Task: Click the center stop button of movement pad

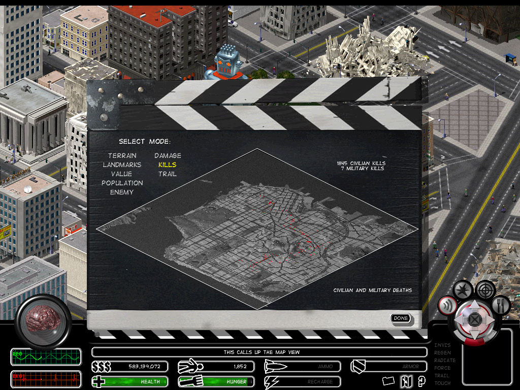Action: click(474, 320)
